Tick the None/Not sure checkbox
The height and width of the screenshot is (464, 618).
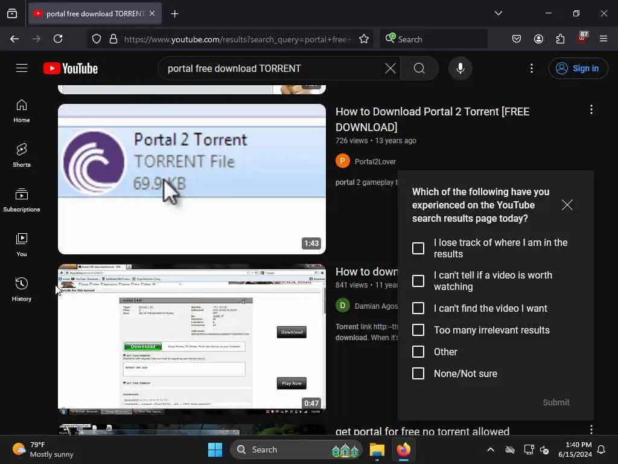coord(418,373)
